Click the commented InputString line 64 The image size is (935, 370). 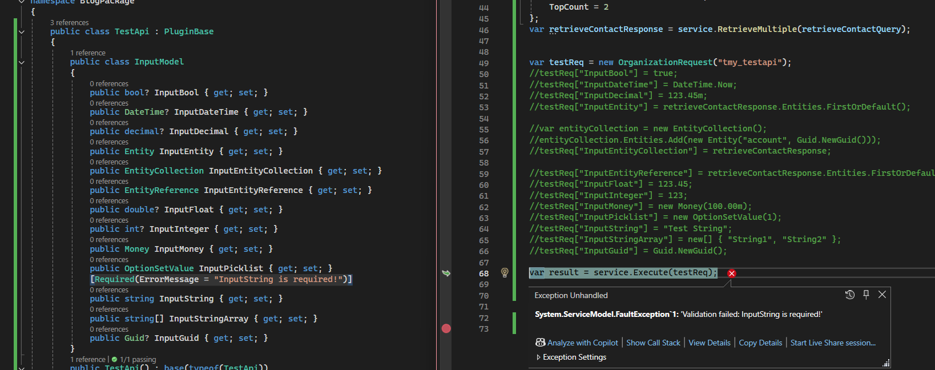pyautogui.click(x=631, y=228)
